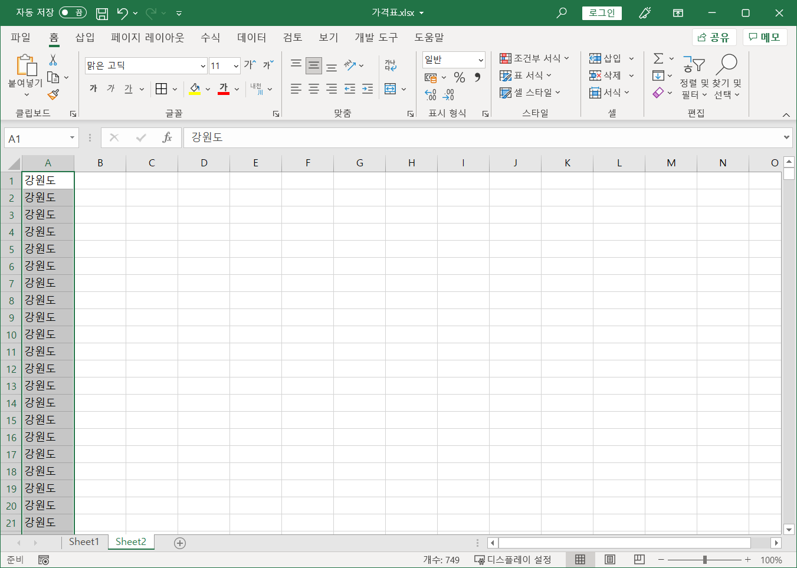The image size is (797, 568).
Task: Expand 조건부 서식 conditional formatting menu
Action: [534, 58]
